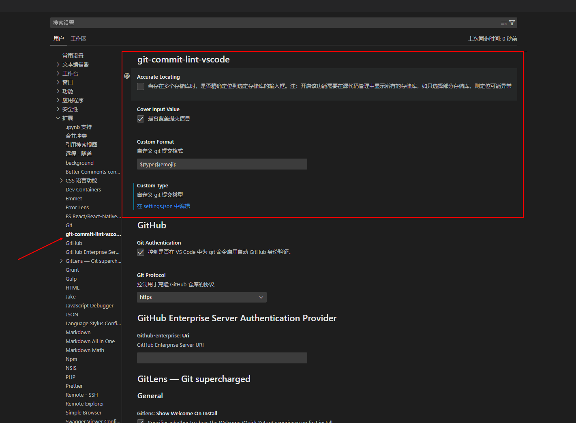
Task: Toggle Gitlens Show Welcome On Install checkbox
Action: click(141, 421)
